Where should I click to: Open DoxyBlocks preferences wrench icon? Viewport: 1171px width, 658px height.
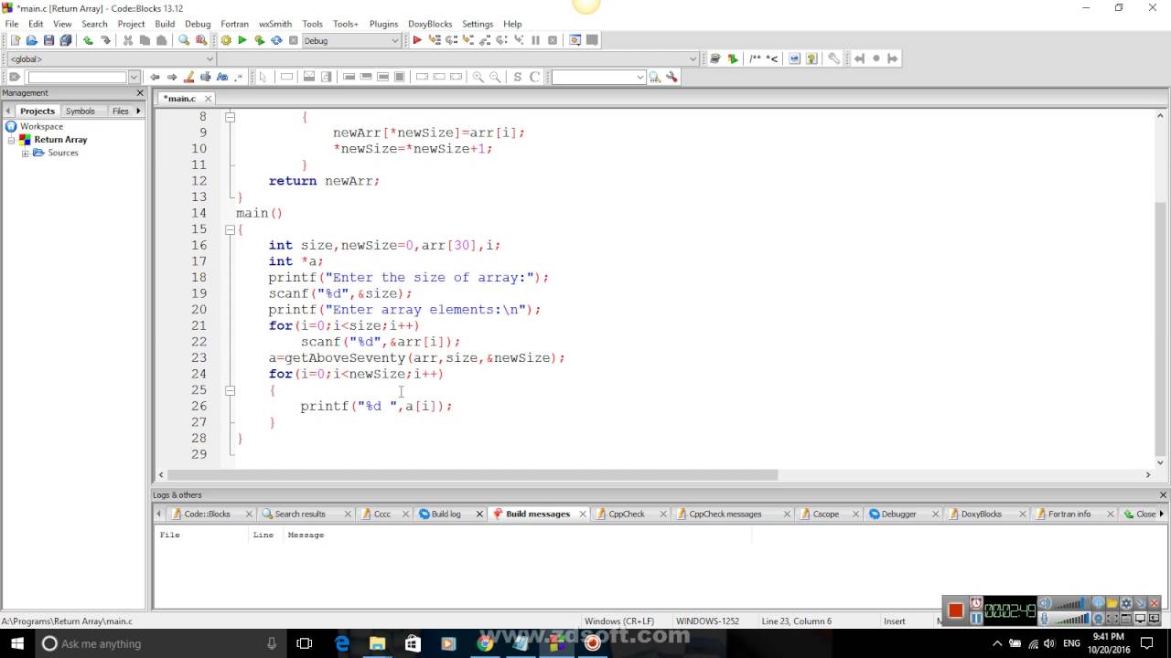834,58
